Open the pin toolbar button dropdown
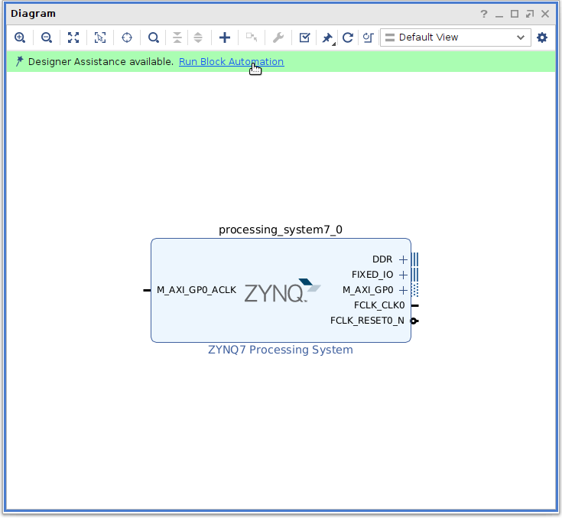The height and width of the screenshot is (518, 562). (x=328, y=37)
